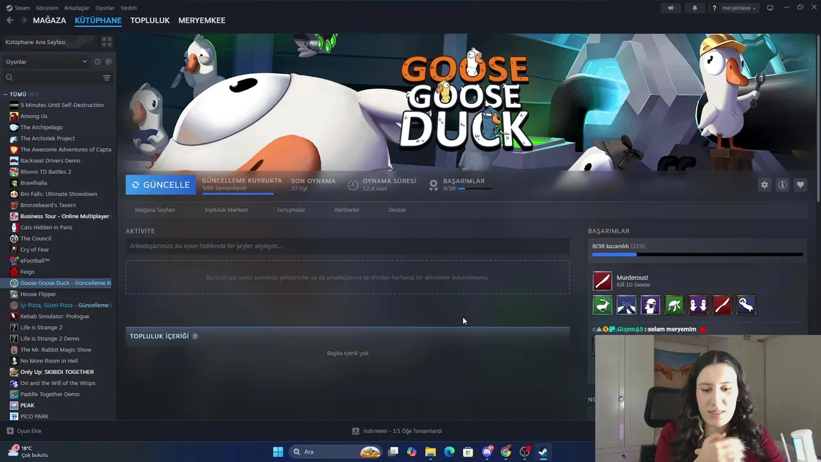821x462 pixels.
Task: Click the green turtle achievement icon
Action: (x=674, y=305)
